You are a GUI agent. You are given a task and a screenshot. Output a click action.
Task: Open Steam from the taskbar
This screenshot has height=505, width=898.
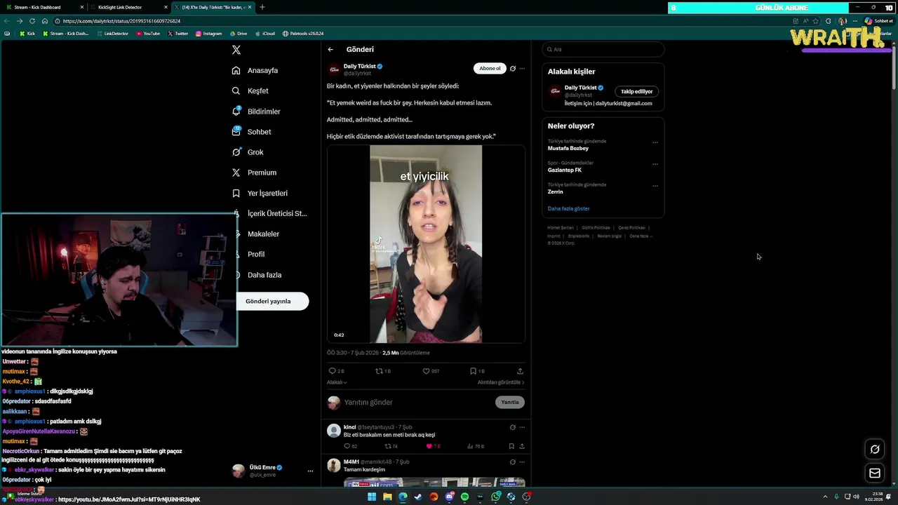pos(418,497)
